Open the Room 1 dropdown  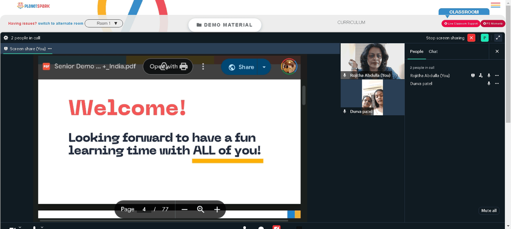[x=104, y=23]
